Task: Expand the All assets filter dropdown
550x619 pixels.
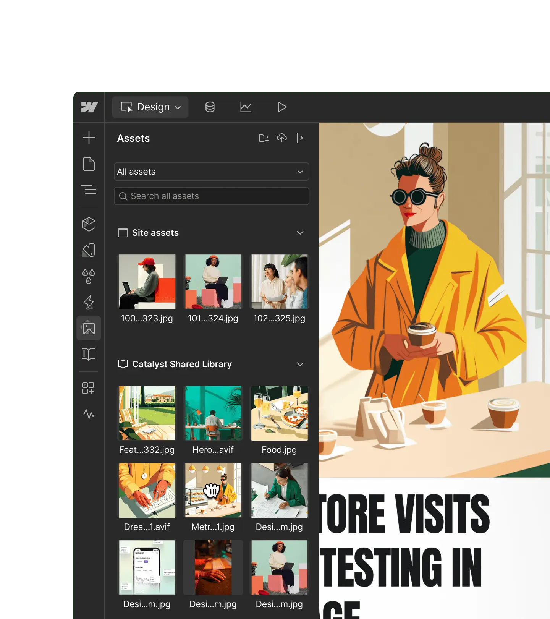Action: pos(211,172)
